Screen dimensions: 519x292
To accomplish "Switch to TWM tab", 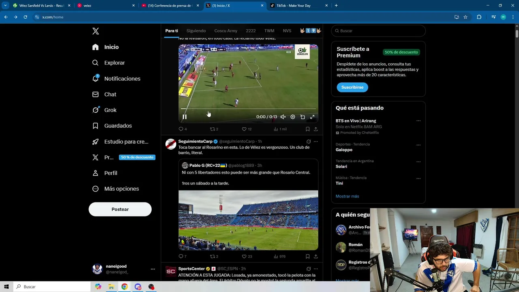I will (x=269, y=31).
